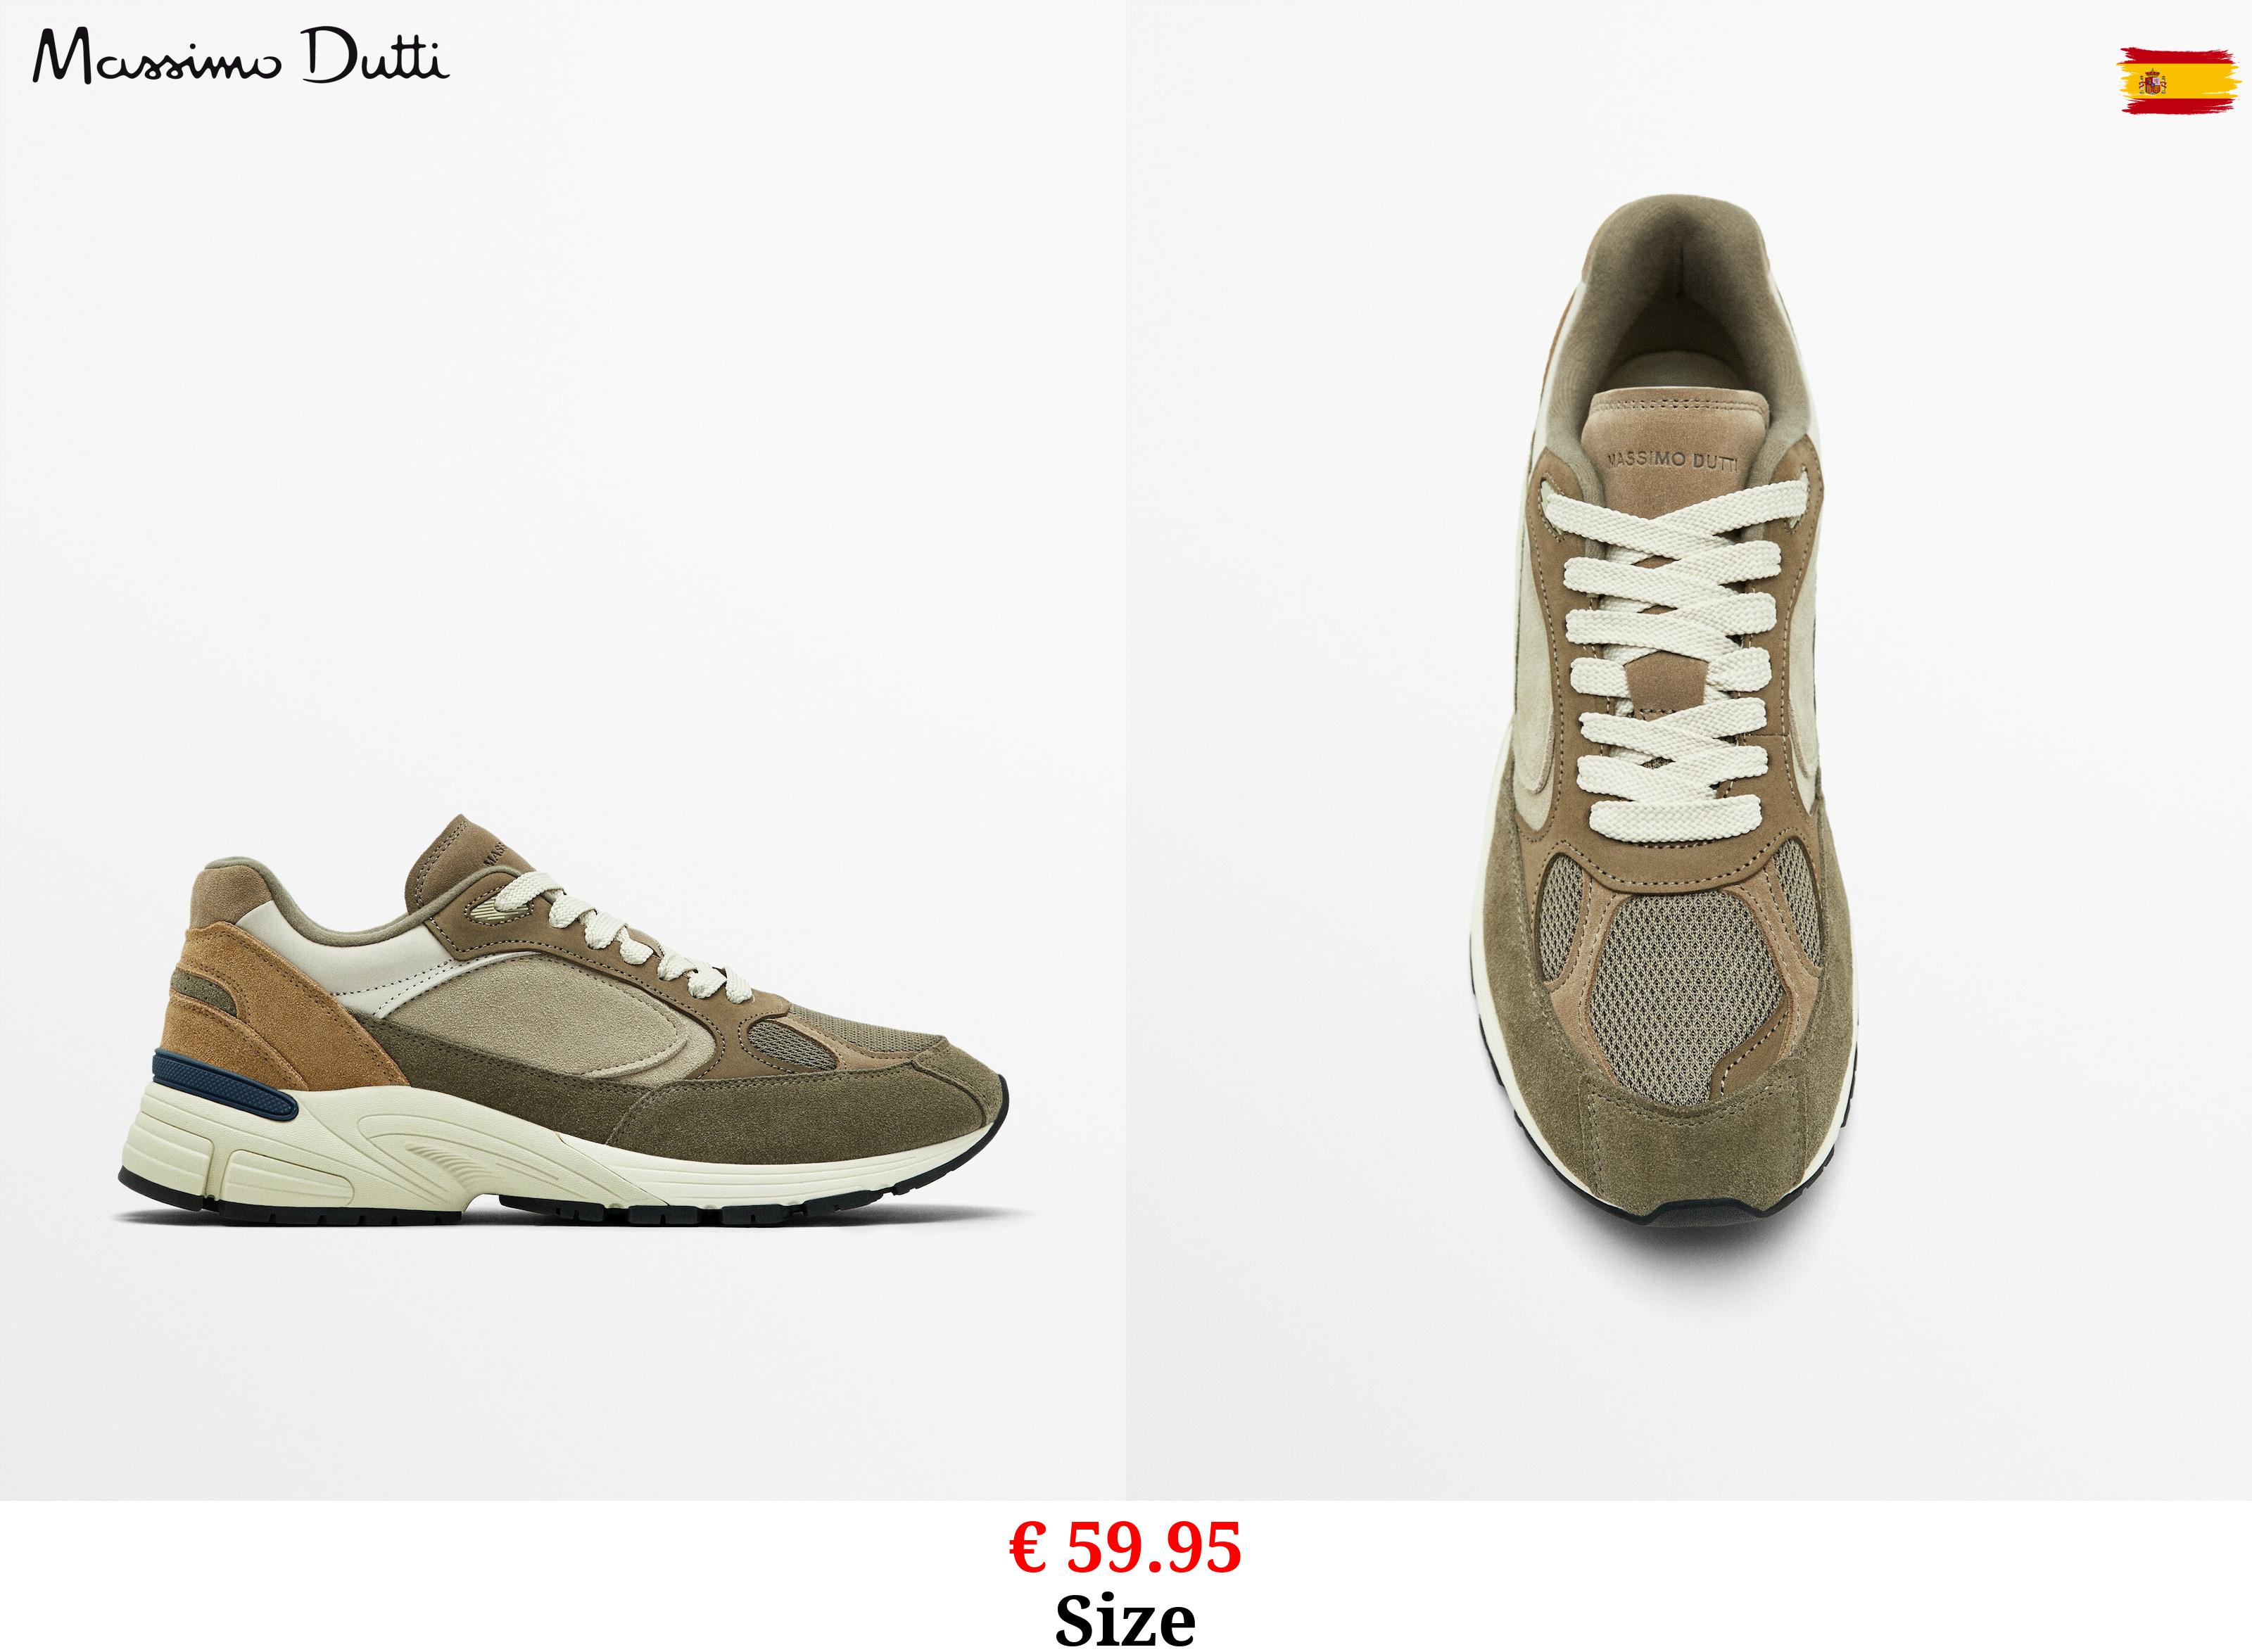The image size is (2252, 1652).
Task: Click the embossed Massimo Dutti tongue label
Action: click(1672, 460)
